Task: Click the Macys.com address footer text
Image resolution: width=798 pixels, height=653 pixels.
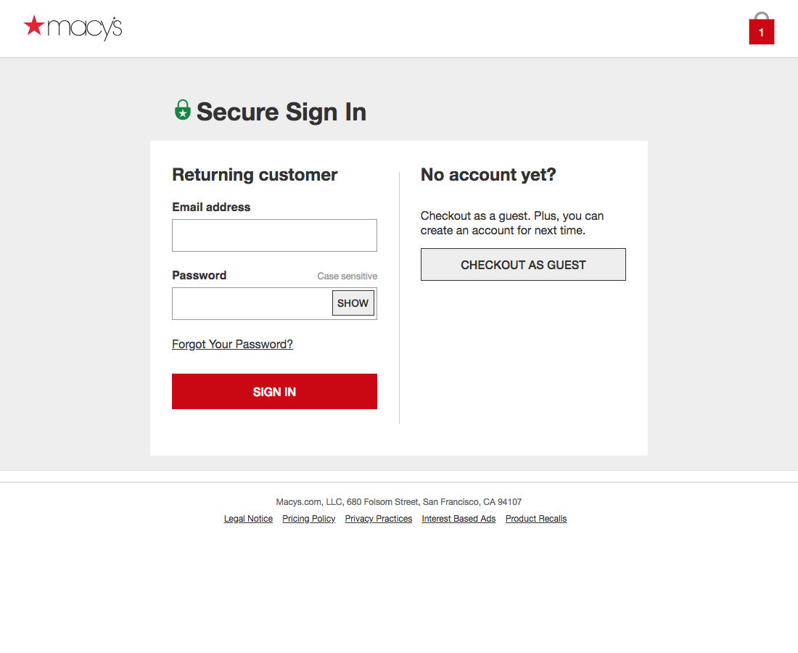Action: click(x=398, y=501)
